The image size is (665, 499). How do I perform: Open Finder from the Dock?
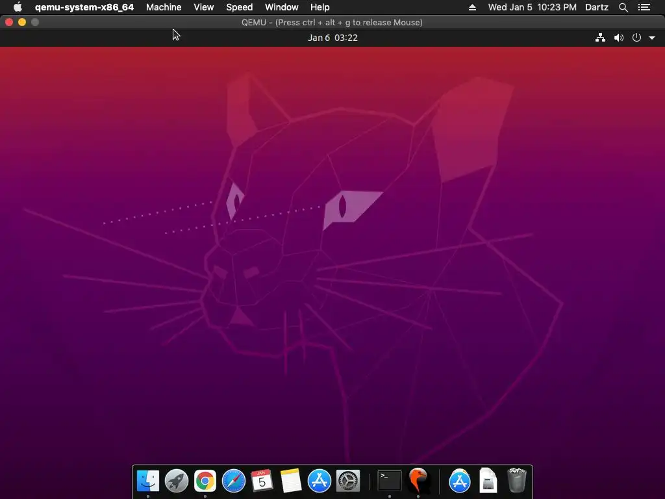[148, 481]
